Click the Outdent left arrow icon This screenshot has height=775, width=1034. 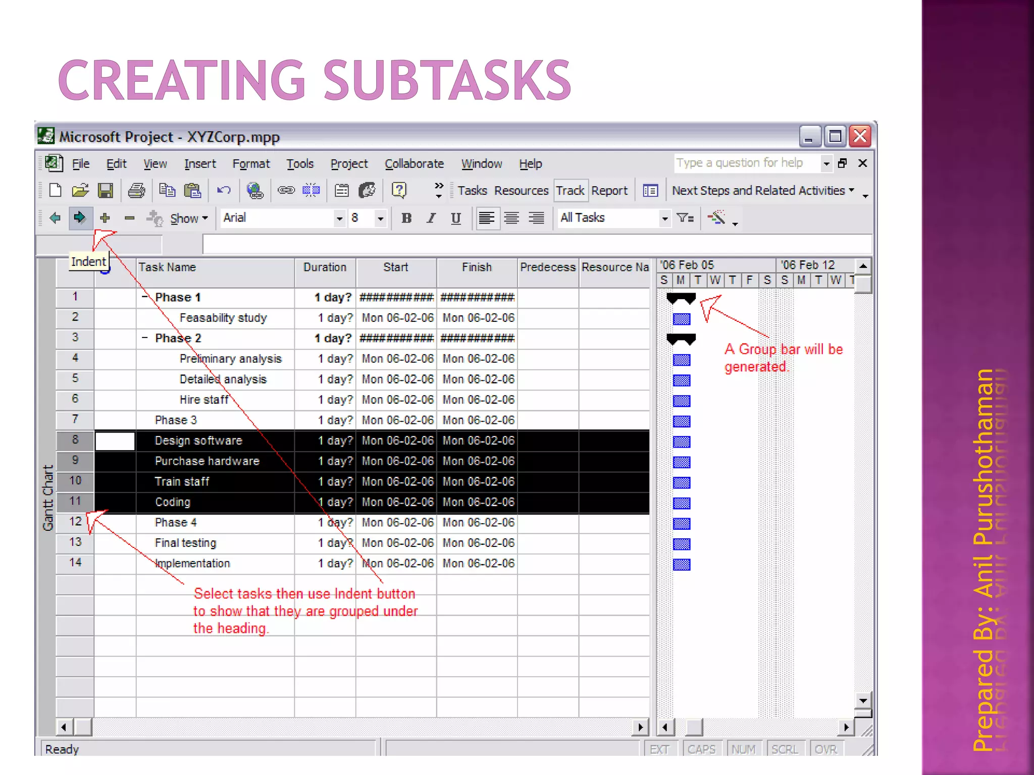(x=55, y=218)
